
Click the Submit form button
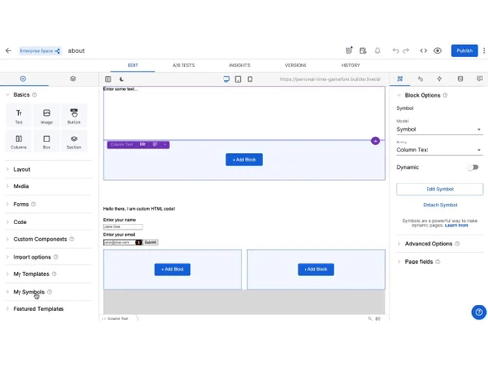click(x=151, y=242)
